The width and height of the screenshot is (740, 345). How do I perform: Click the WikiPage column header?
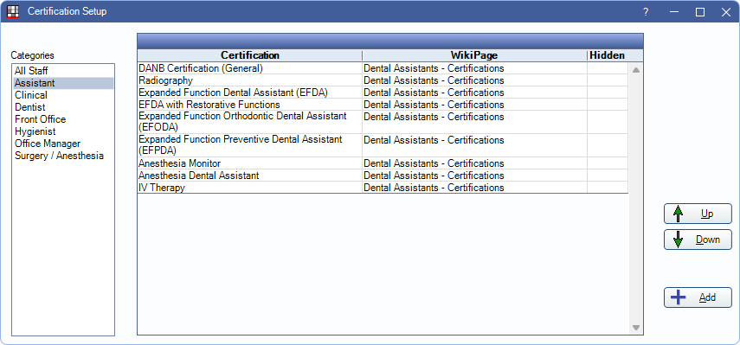(474, 55)
